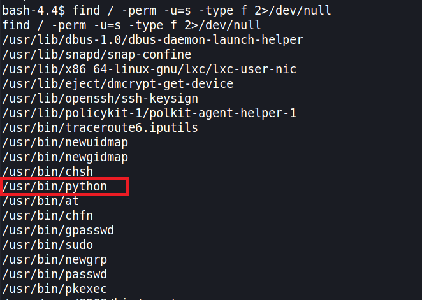Viewport: 422px width, 300px height.
Task: Click the /usr/bin/newuidmap line
Action: click(x=66, y=143)
